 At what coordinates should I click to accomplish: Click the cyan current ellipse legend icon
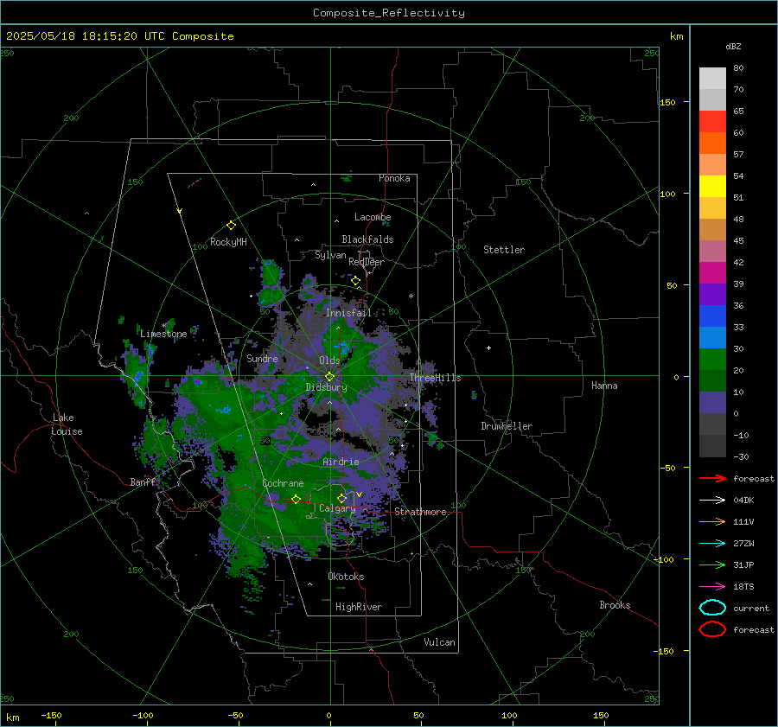pyautogui.click(x=712, y=608)
